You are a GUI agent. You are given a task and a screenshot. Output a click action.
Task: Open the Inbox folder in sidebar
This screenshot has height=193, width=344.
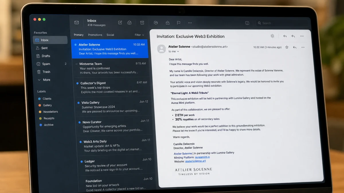coord(50,40)
